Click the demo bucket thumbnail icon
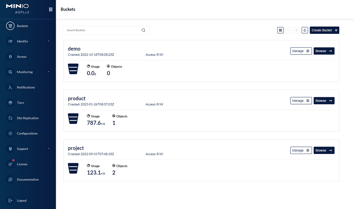354x209 pixels. 73,69
